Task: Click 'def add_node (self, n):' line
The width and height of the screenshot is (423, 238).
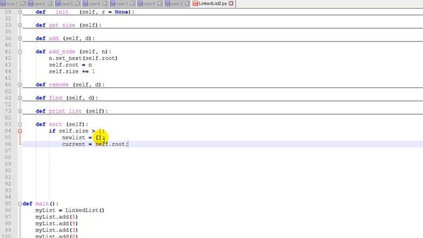Action: pos(73,52)
